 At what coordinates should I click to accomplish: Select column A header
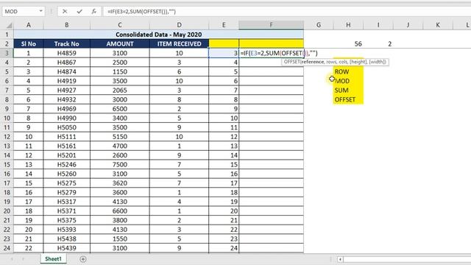tap(29, 25)
